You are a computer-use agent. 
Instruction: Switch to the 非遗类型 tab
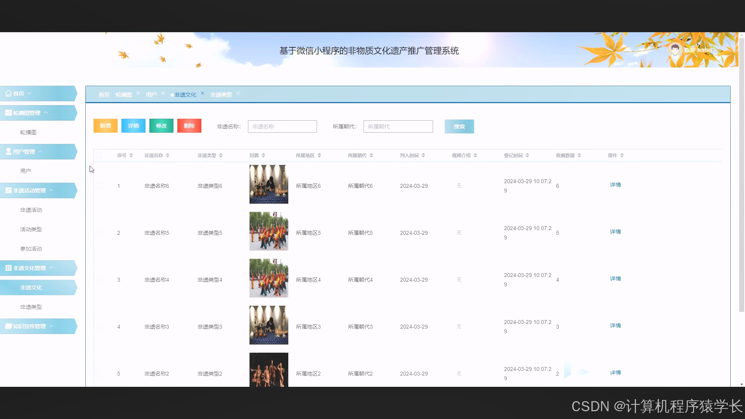pos(221,94)
